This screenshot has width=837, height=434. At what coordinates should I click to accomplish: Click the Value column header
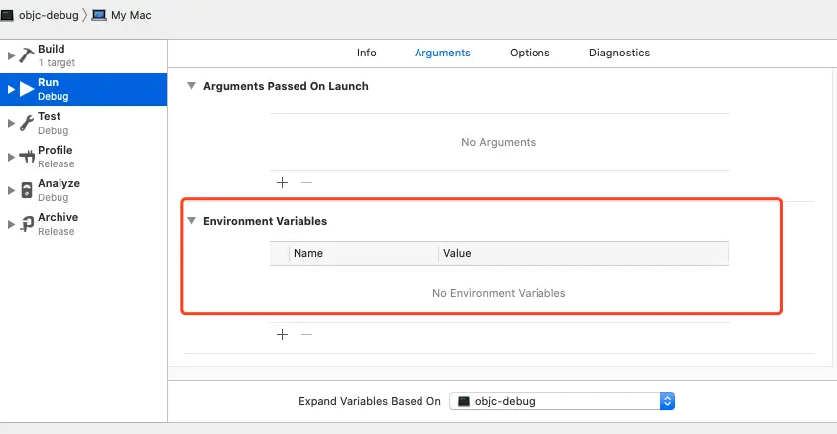(x=457, y=253)
